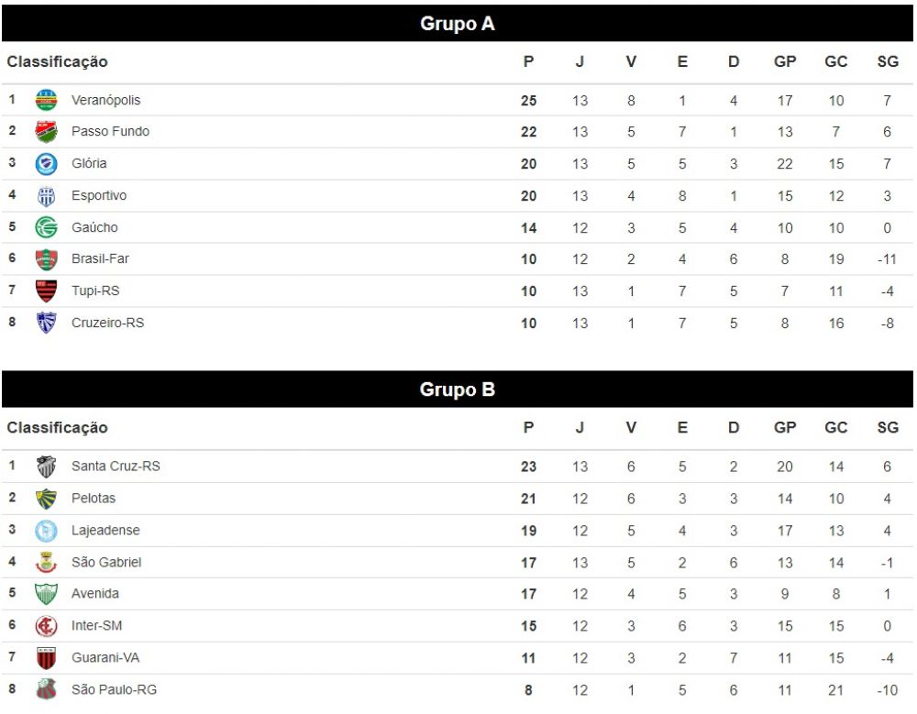
Task: Click the Inter-SM club badge
Action: click(x=46, y=626)
